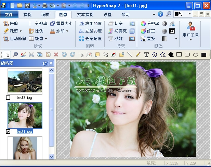The width and height of the screenshot is (211, 167).
Task: Click the open folder icon in title bar
Action: (x=19, y=5)
